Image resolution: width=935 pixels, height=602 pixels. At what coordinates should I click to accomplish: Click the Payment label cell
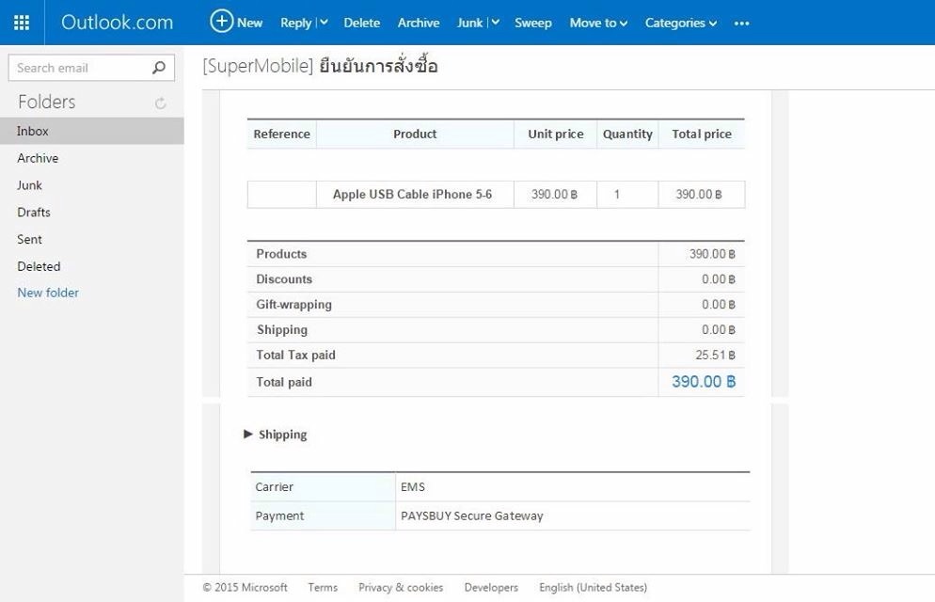[324, 515]
